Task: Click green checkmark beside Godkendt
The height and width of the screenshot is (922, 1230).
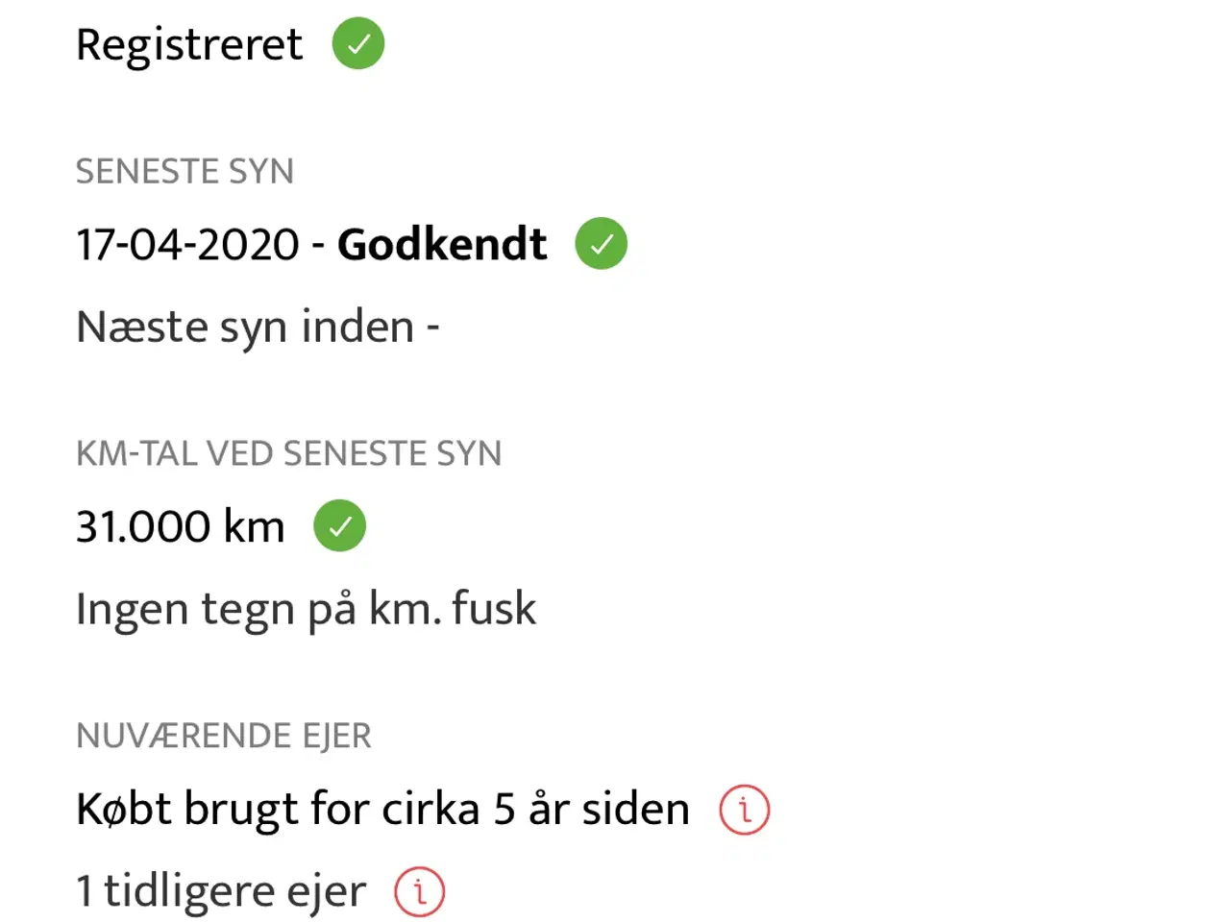Action: (602, 244)
